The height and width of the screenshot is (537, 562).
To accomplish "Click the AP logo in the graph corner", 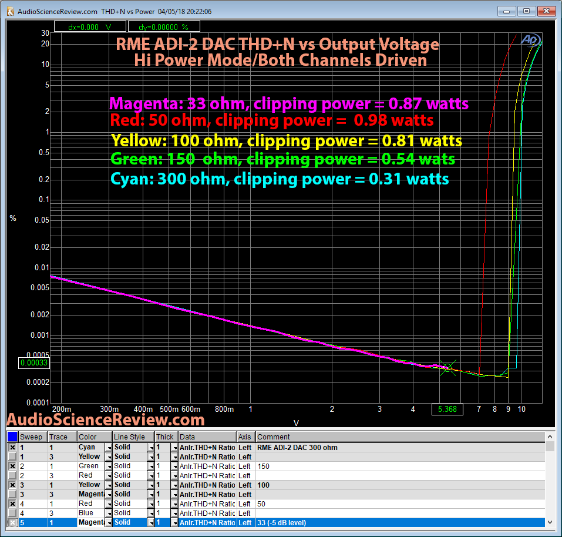I will [531, 40].
